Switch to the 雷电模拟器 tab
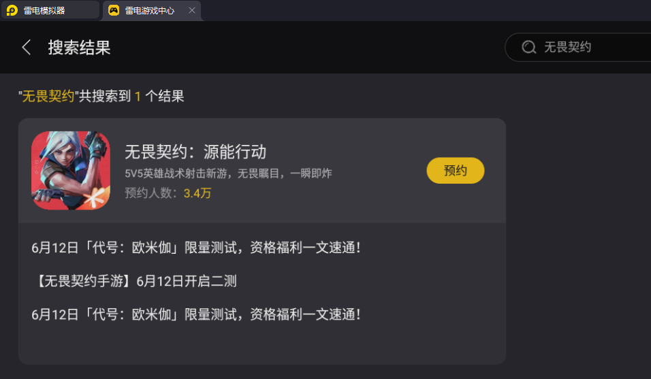This screenshot has height=379, width=651. pyautogui.click(x=44, y=10)
